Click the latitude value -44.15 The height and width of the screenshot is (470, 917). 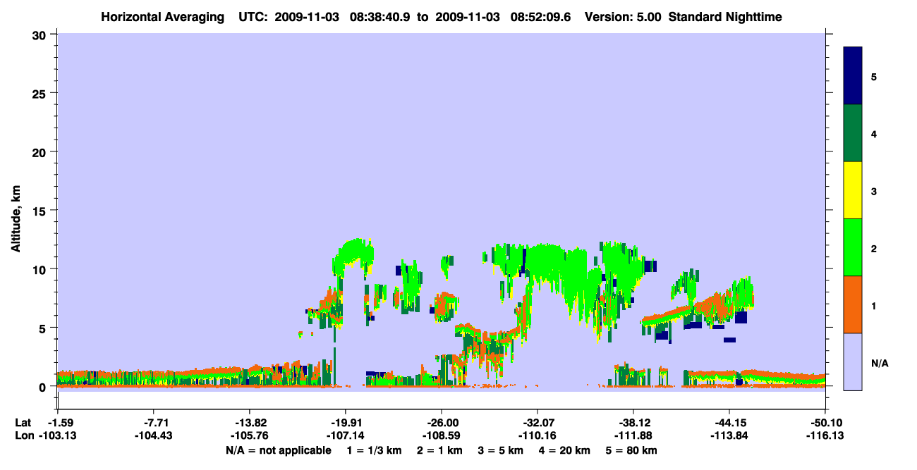729,423
